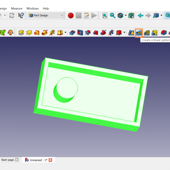The height and width of the screenshot is (170, 170).
Task: Expand the subtractive primitive dropdown arrow
Action: 124,33
